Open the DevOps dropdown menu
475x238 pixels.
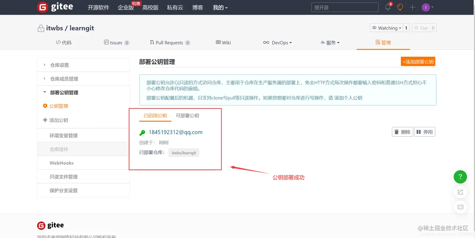[x=278, y=43]
